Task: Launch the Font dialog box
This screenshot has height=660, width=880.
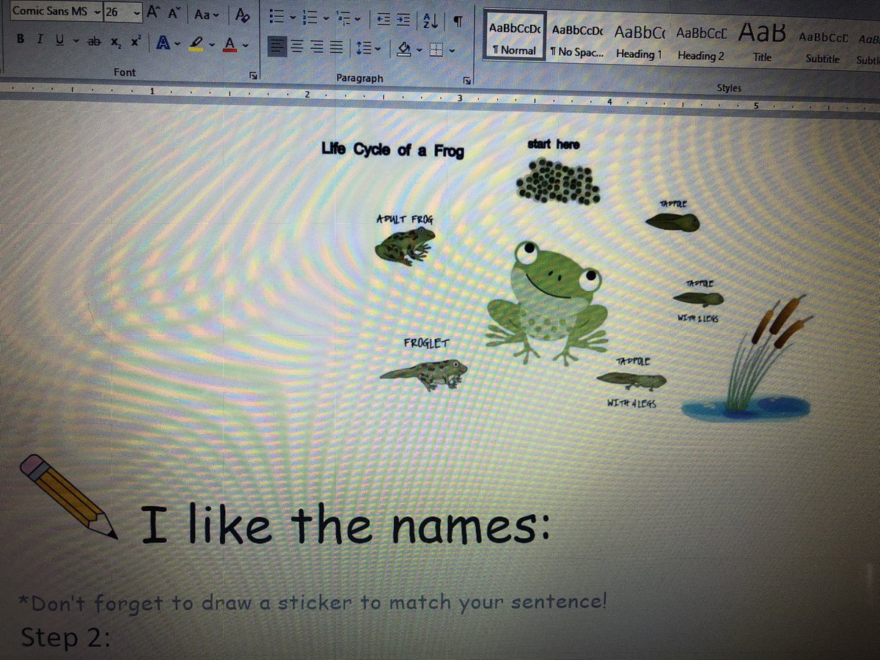Action: (253, 75)
